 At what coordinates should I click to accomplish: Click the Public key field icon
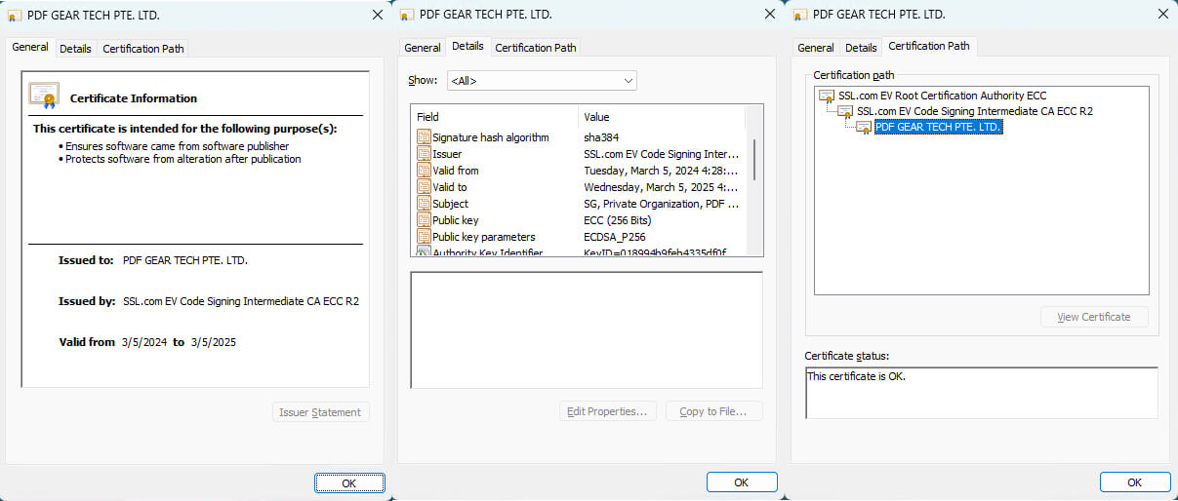coord(424,220)
